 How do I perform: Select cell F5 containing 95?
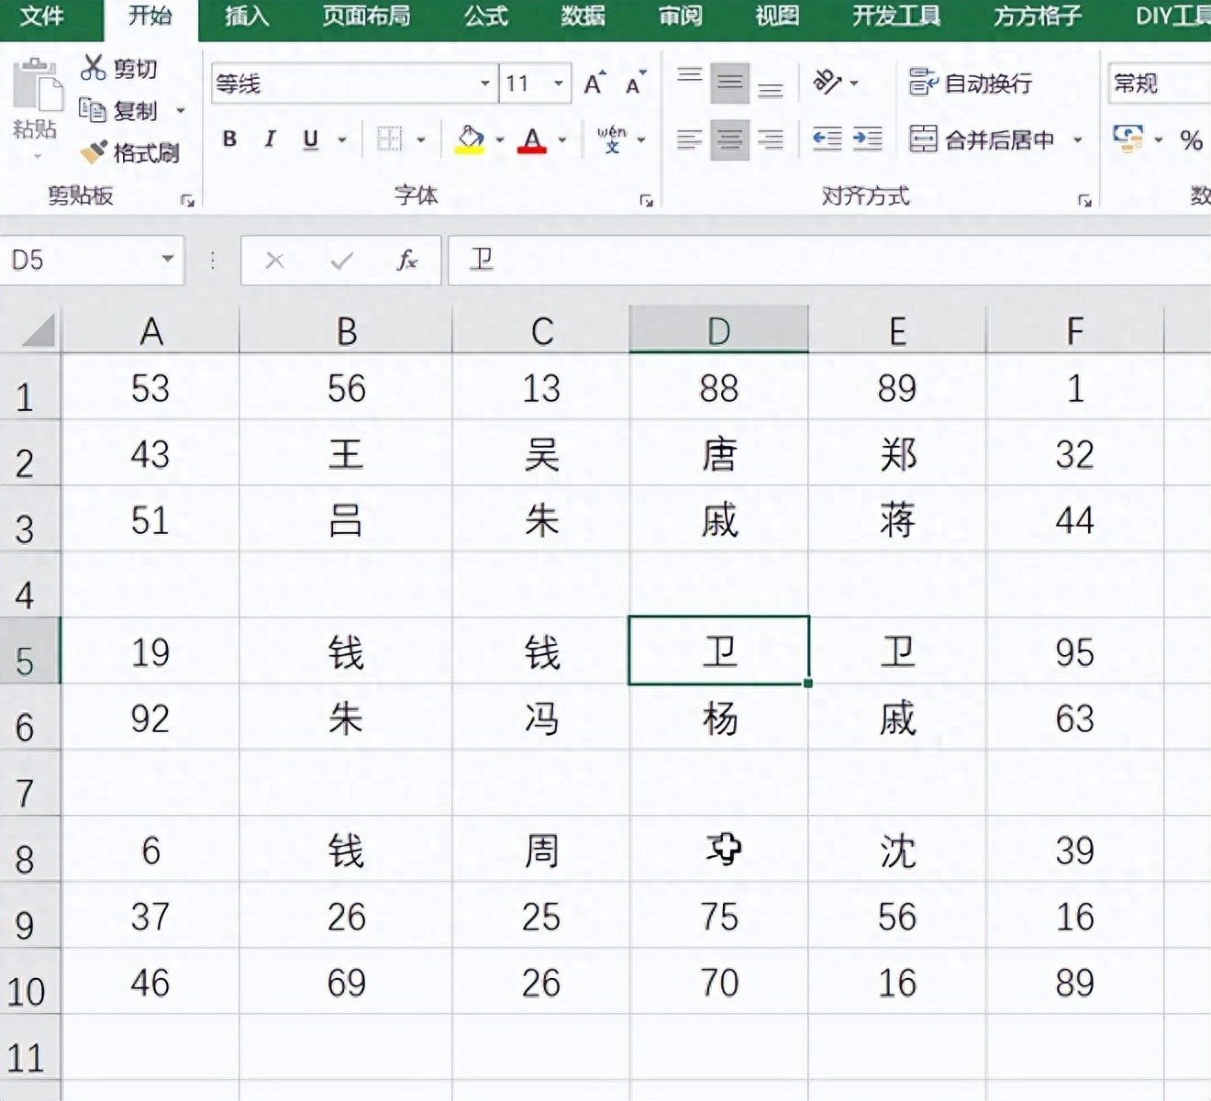1074,651
